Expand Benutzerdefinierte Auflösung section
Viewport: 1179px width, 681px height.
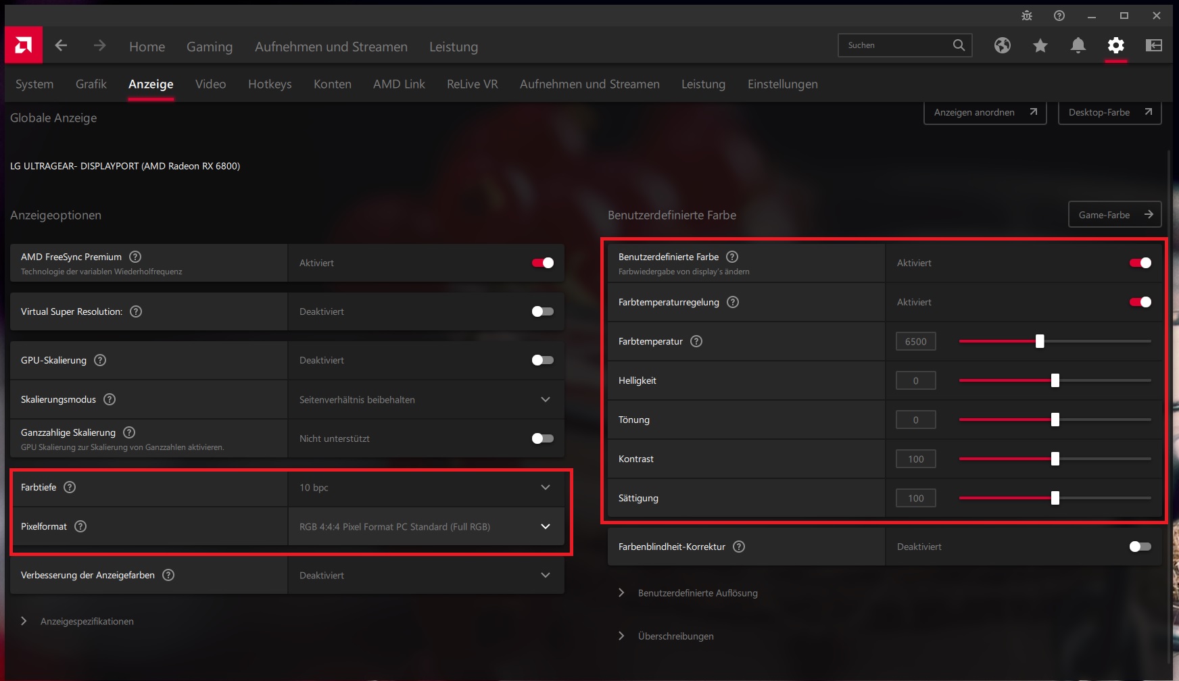688,592
